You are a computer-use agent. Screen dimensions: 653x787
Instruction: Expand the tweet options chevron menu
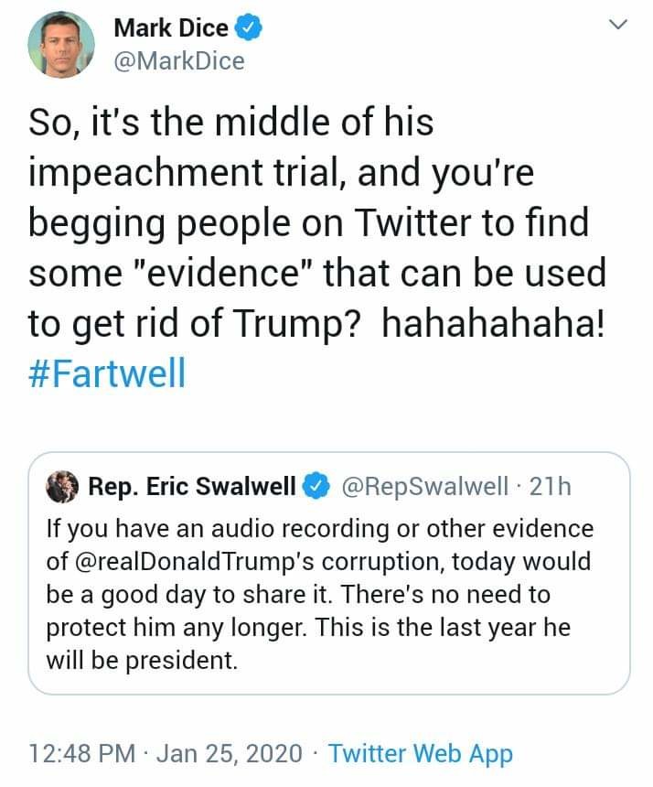[x=618, y=26]
